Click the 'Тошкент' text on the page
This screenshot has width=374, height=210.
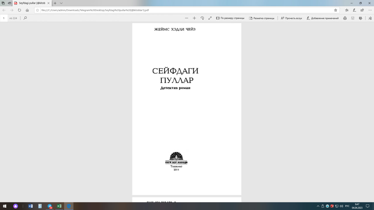[176, 166]
